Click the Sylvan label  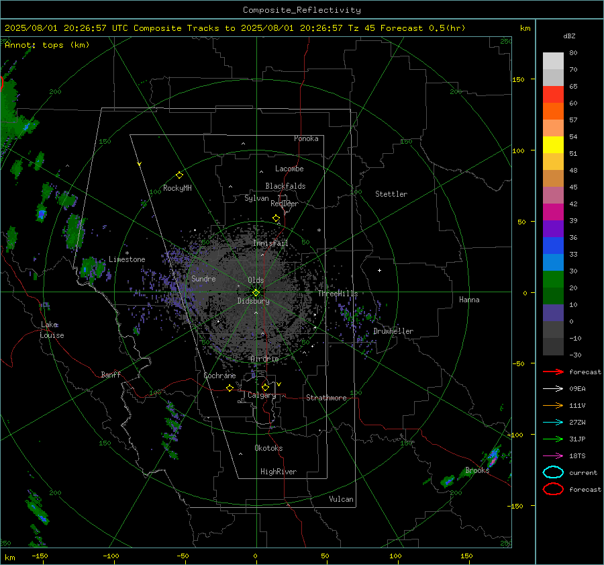click(256, 198)
